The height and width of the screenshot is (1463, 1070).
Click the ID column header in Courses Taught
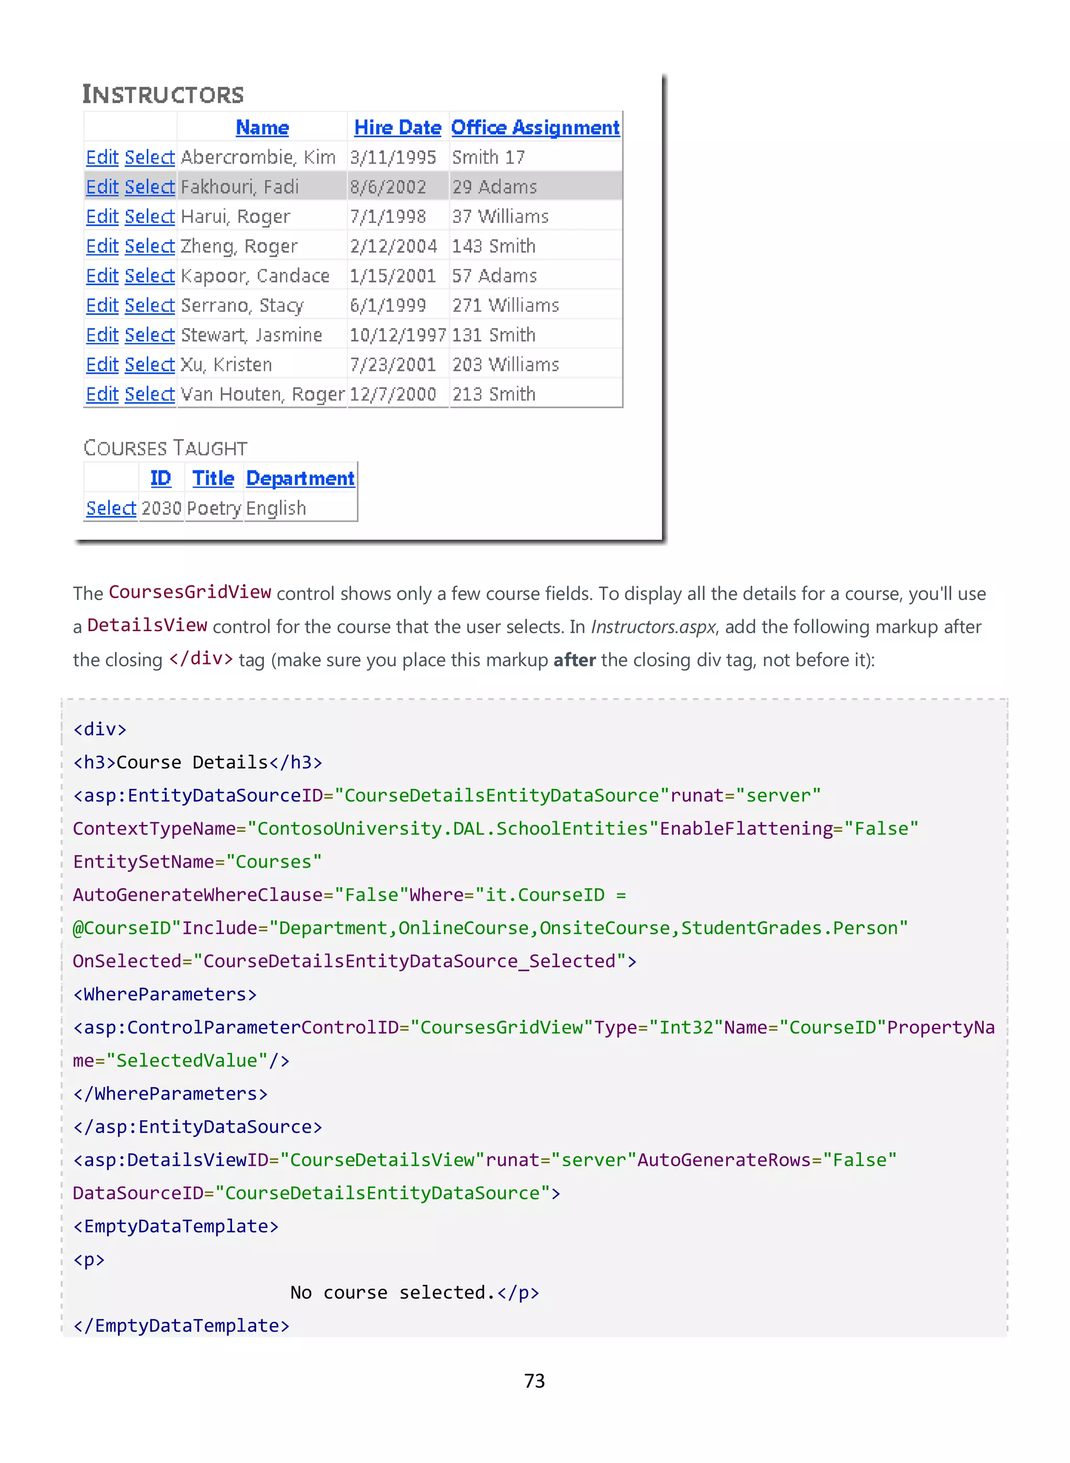[160, 478]
